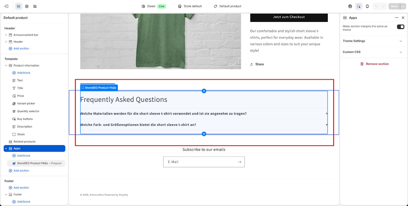
Task: Click Add section below Apps
Action: click(19, 171)
